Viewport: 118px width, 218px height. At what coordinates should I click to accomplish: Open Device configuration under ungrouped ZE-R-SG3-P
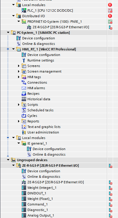tap(44, 171)
